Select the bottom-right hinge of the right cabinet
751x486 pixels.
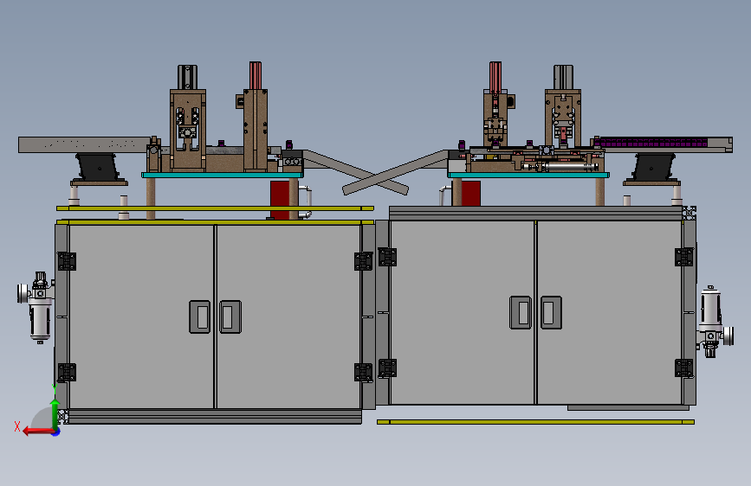point(684,368)
